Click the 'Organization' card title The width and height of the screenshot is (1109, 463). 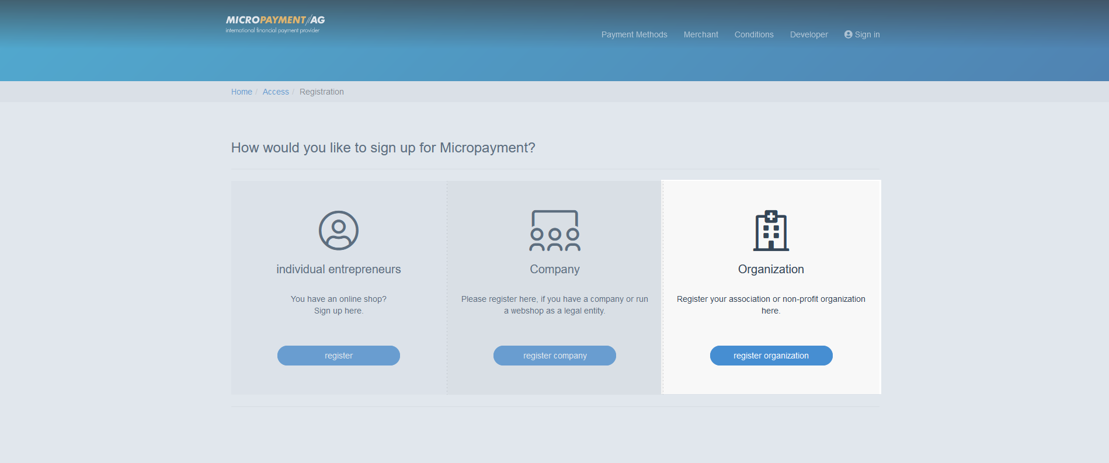(771, 269)
